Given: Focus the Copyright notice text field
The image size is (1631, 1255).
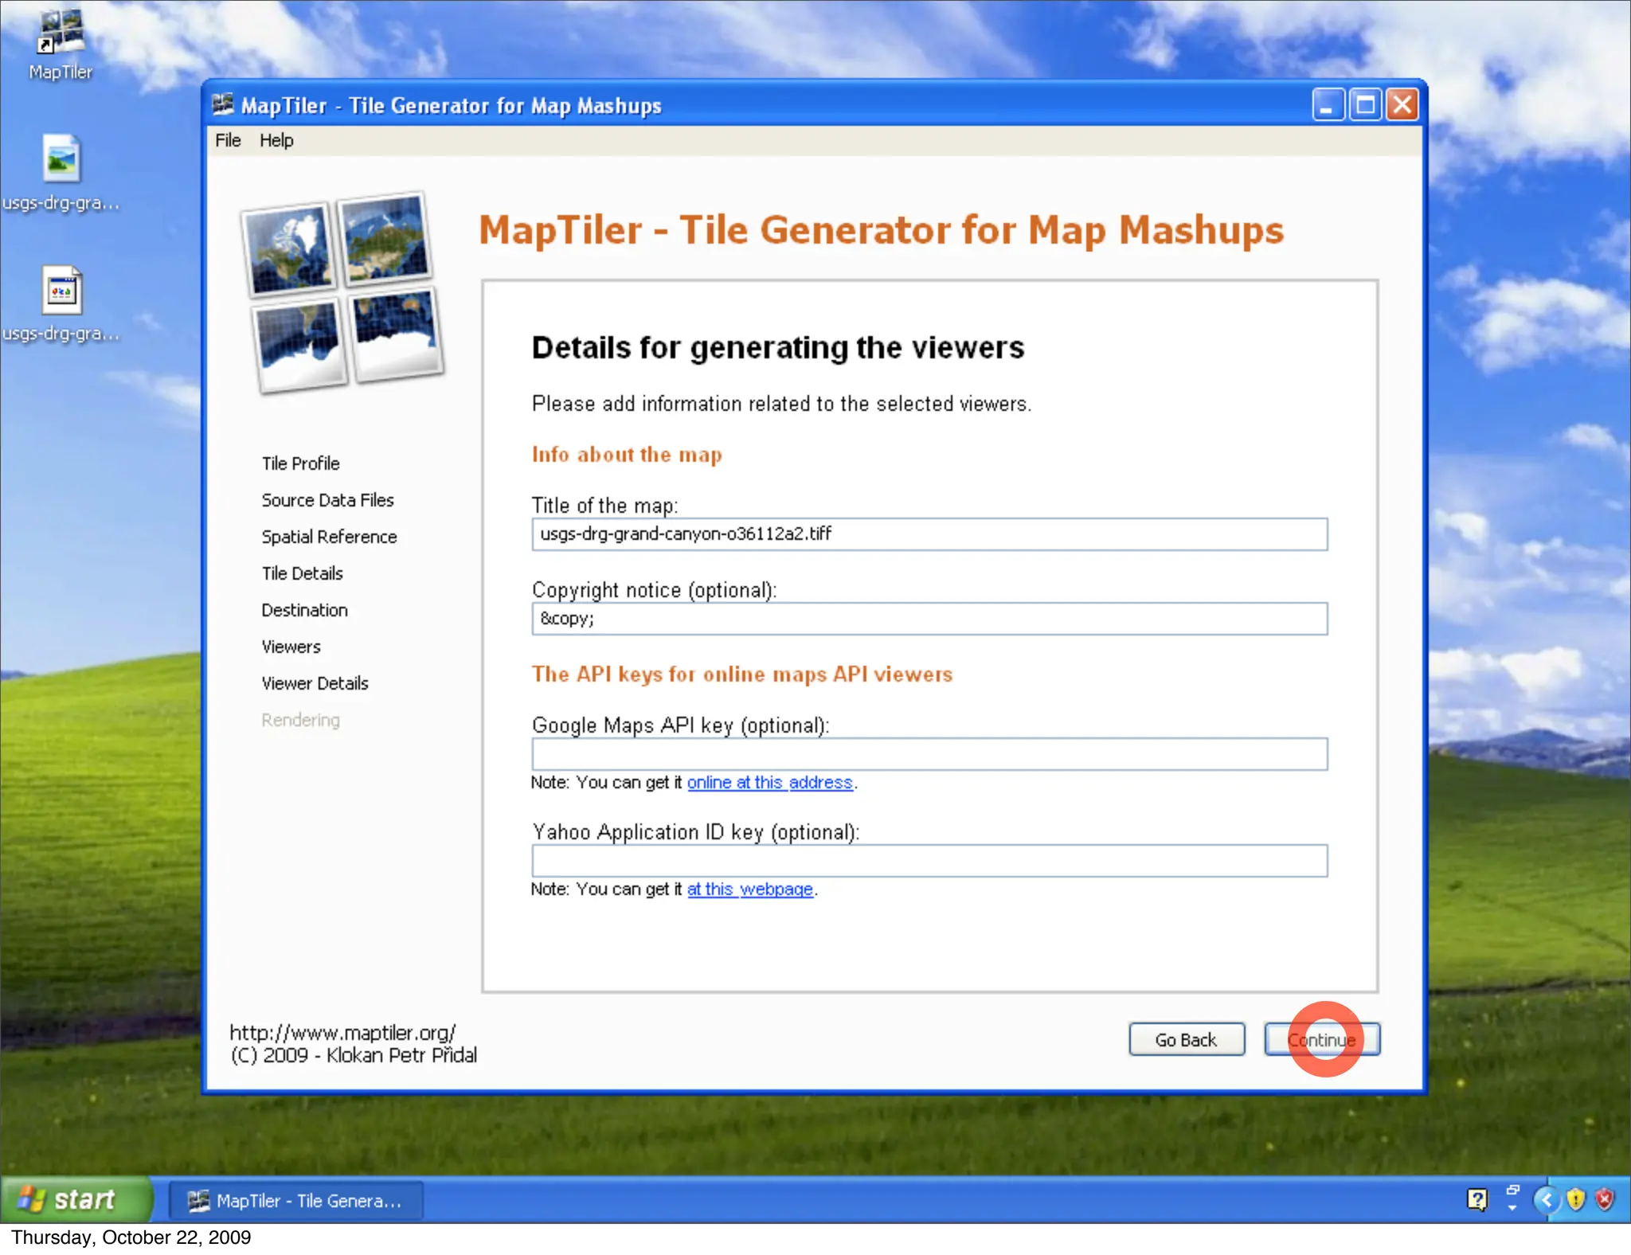Looking at the screenshot, I should coord(929,619).
